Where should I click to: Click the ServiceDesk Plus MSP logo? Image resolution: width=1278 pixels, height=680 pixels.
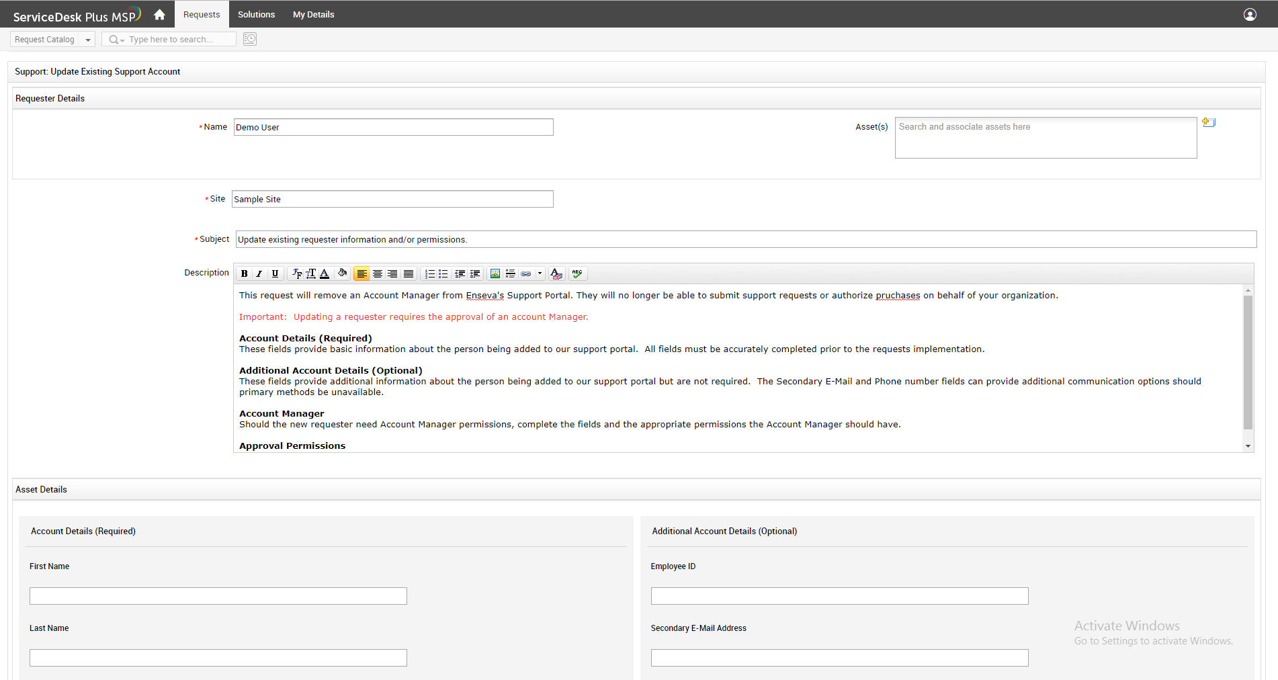[77, 15]
